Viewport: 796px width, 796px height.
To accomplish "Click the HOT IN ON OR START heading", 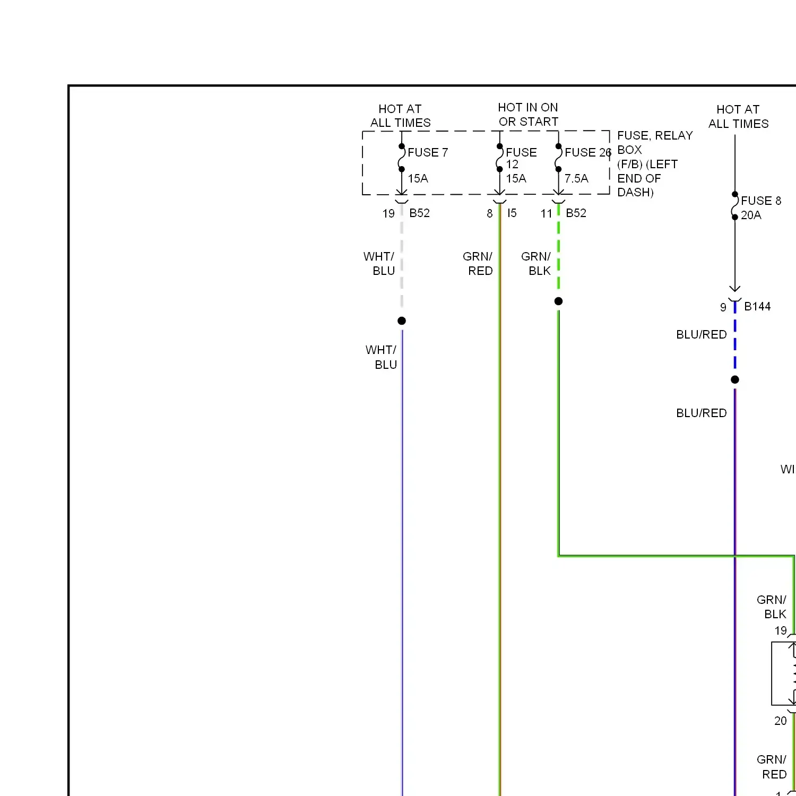I will click(x=528, y=115).
